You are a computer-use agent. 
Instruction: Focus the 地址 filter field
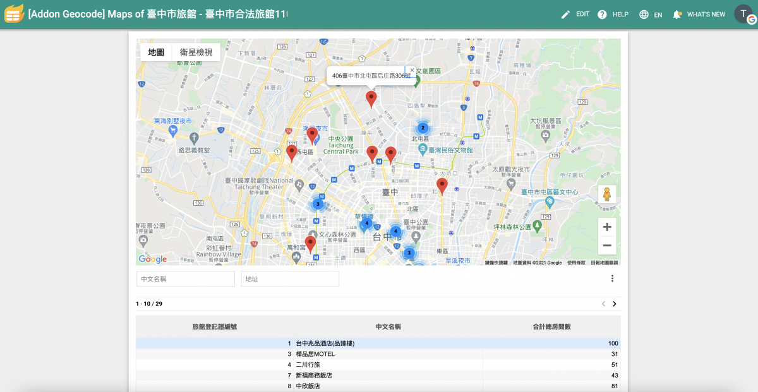(290, 278)
